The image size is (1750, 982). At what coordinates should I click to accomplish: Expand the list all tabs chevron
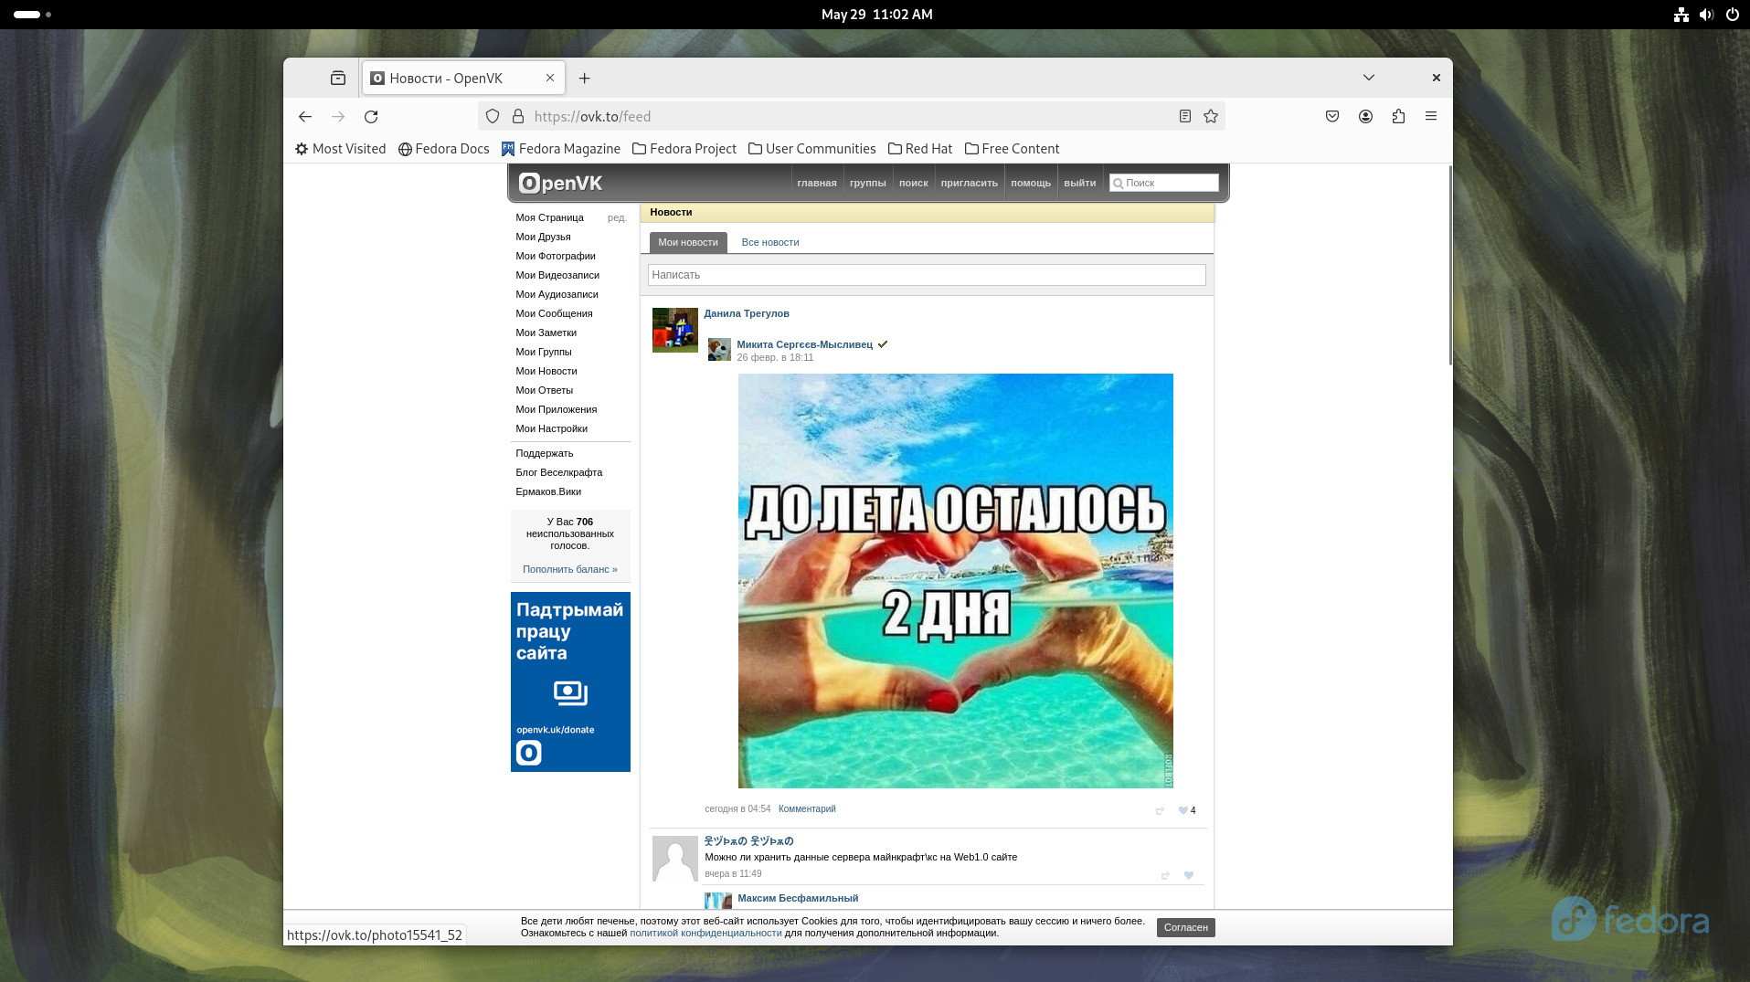point(1368,78)
